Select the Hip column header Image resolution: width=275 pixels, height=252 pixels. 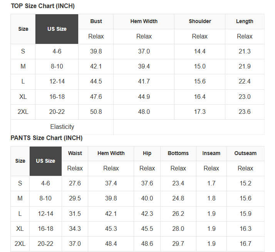click(x=147, y=153)
